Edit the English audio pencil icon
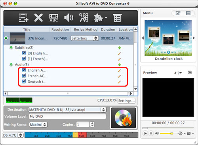The image size is (198, 145). 119,71
